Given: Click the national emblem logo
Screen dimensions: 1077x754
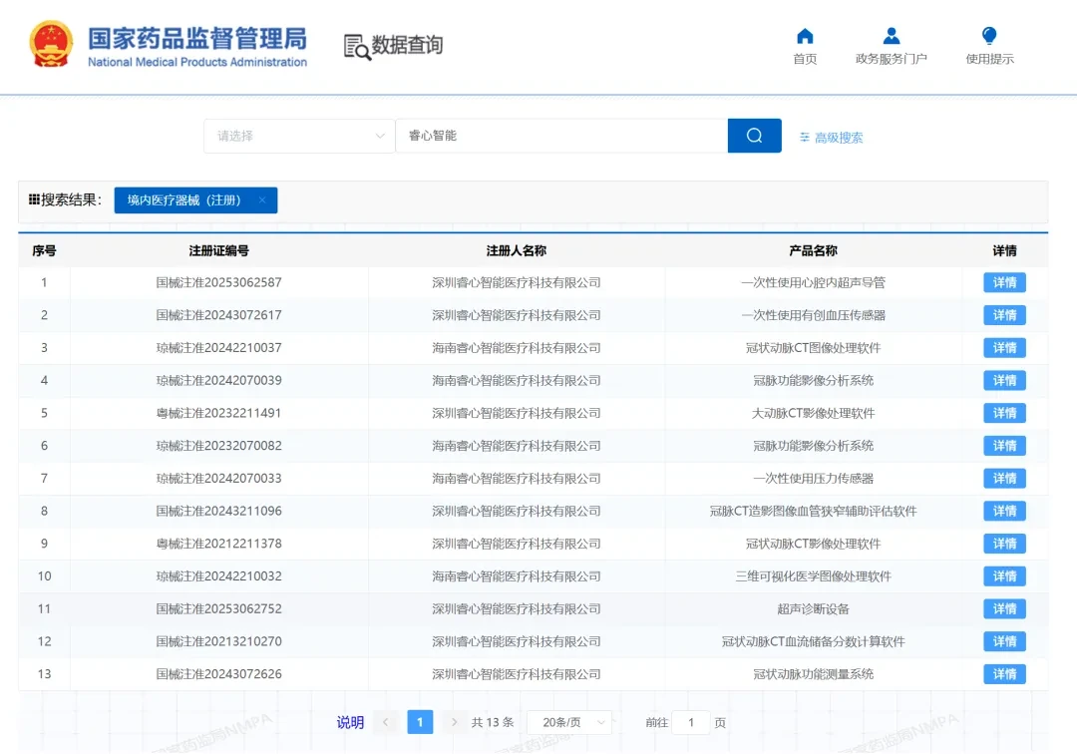Looking at the screenshot, I should pyautogui.click(x=52, y=45).
